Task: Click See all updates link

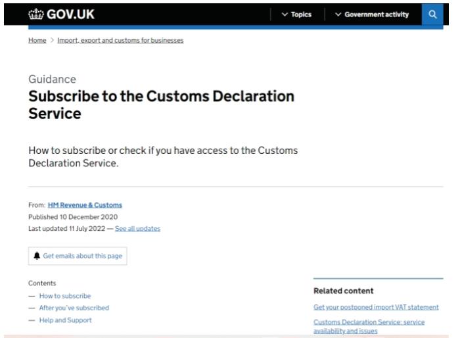Action: [x=137, y=228]
